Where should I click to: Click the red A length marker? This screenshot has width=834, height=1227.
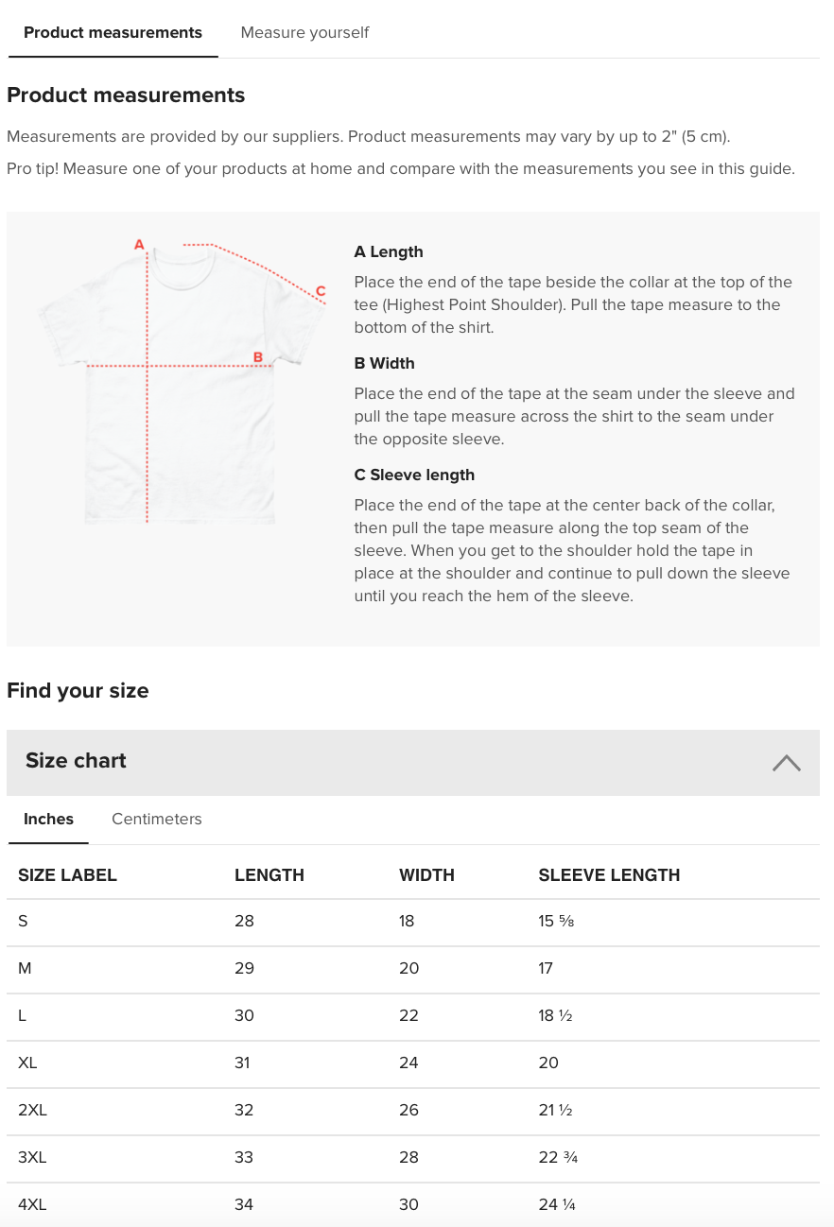pyautogui.click(x=139, y=245)
